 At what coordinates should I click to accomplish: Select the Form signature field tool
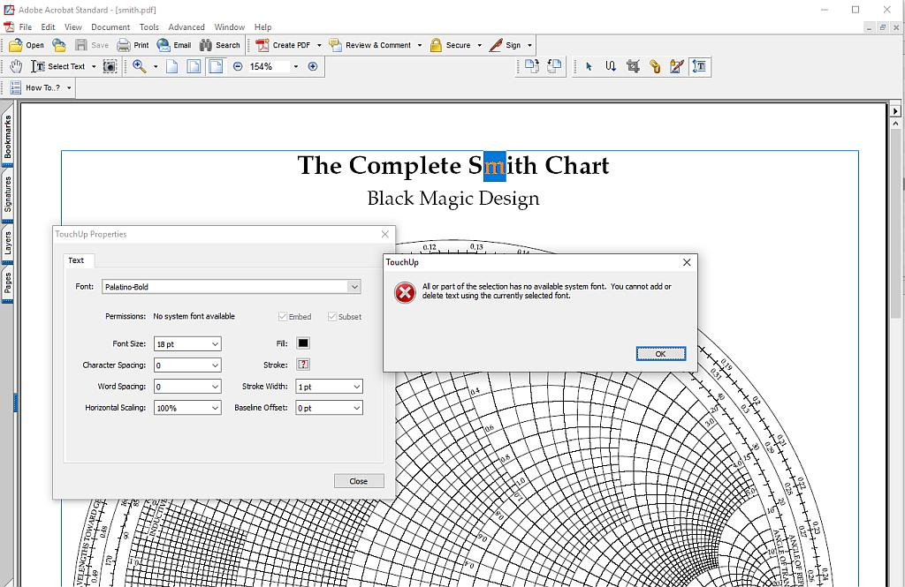pyautogui.click(x=677, y=66)
